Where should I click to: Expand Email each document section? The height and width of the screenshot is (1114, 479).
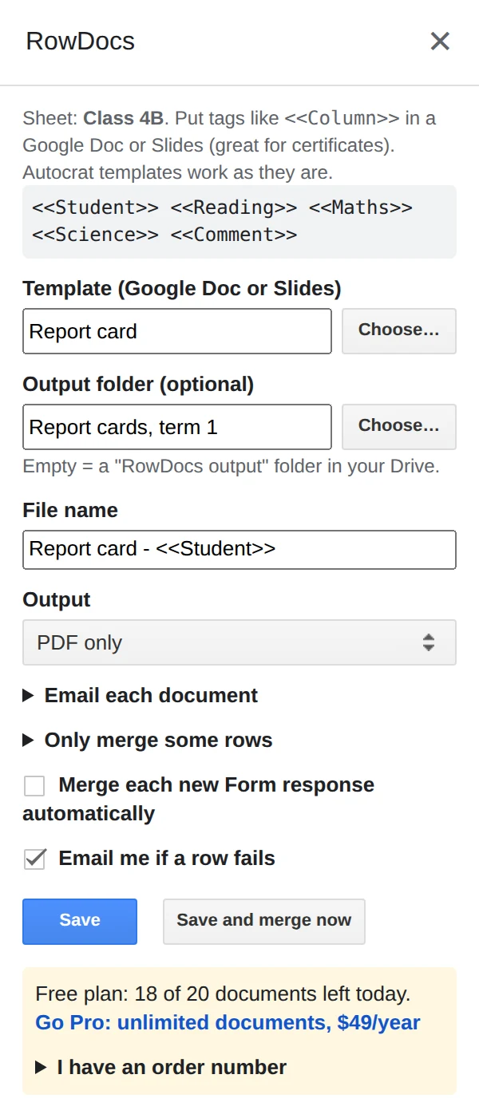tap(141, 695)
